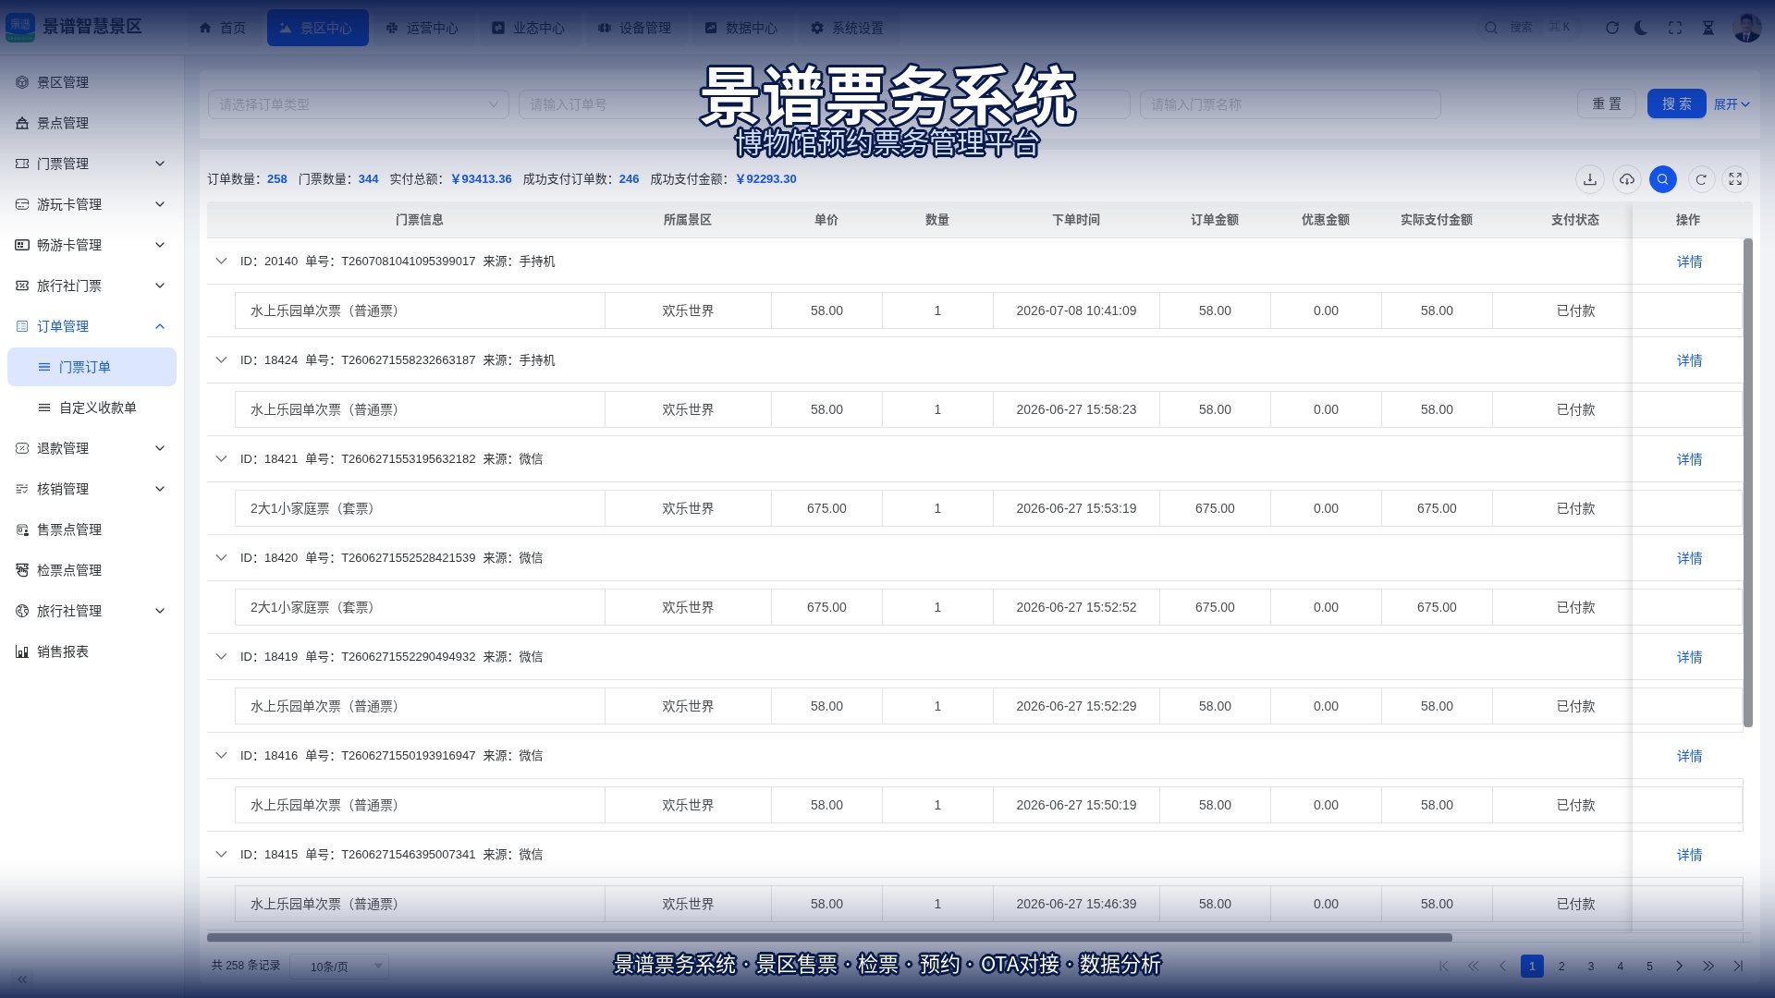
Task: Toggle the blue search icon button
Action: coord(1663,179)
